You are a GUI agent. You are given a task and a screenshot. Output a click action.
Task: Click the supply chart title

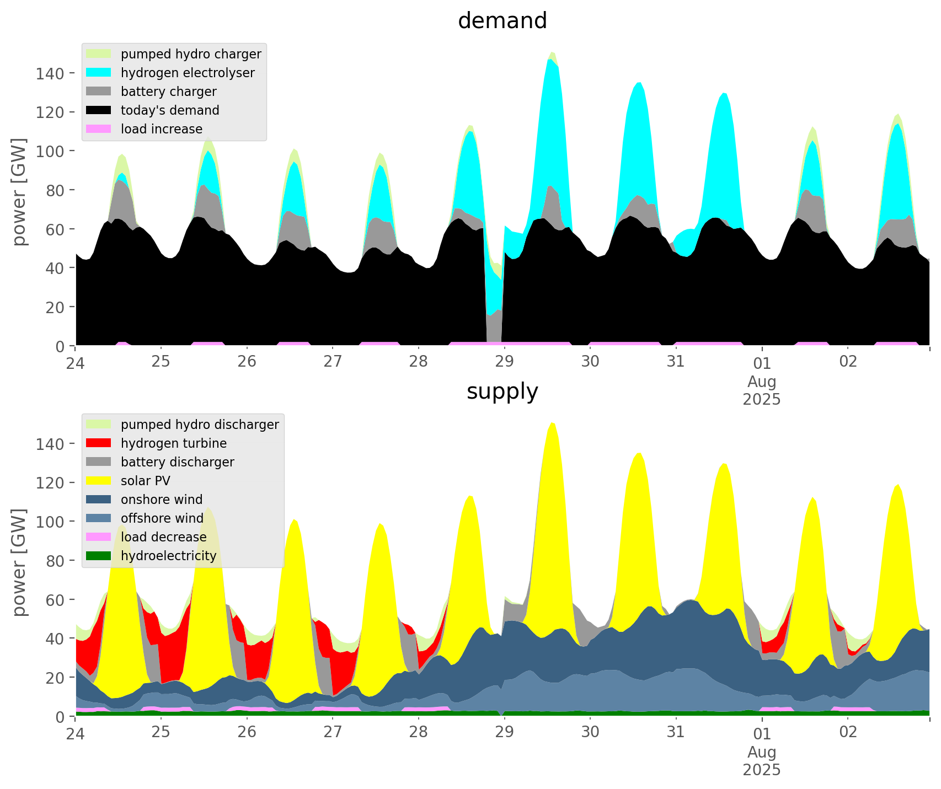pyautogui.click(x=502, y=391)
